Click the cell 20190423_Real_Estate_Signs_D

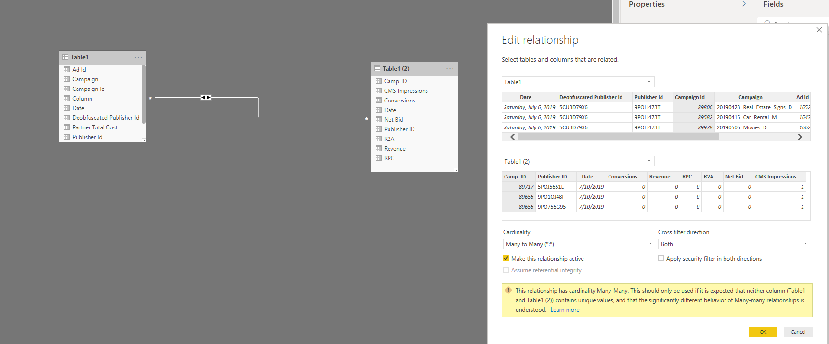pos(754,107)
